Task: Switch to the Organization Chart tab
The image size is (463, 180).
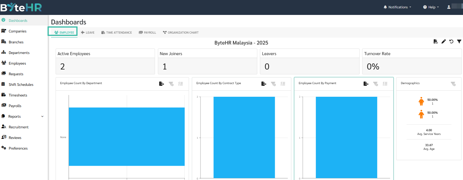Action: coord(181,33)
